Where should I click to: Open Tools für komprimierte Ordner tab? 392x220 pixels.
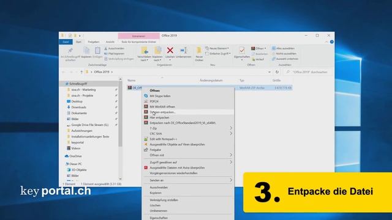[139, 42]
